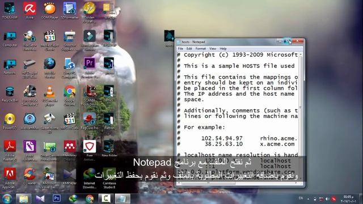
Task: Open the RegCure Pro desktop shortcut
Action: point(90,121)
